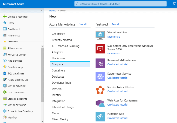
Task: Click the Microsoft Azure logo text
Action: click(x=14, y=4)
